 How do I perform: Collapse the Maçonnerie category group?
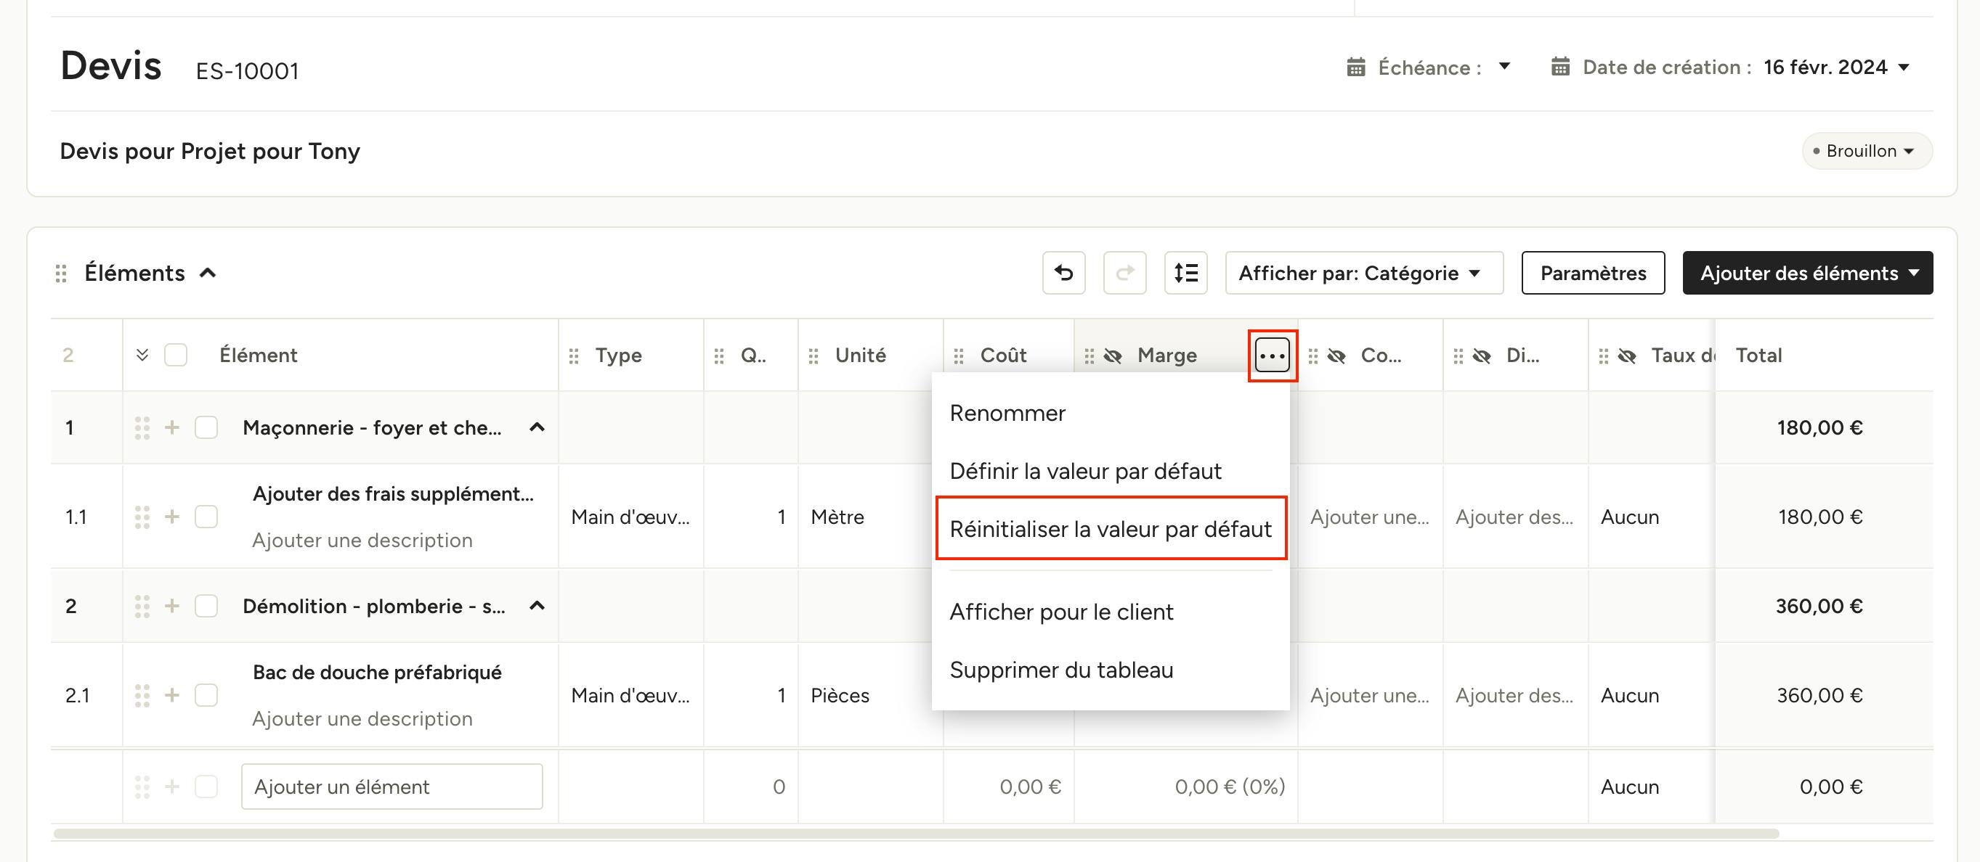tap(537, 427)
